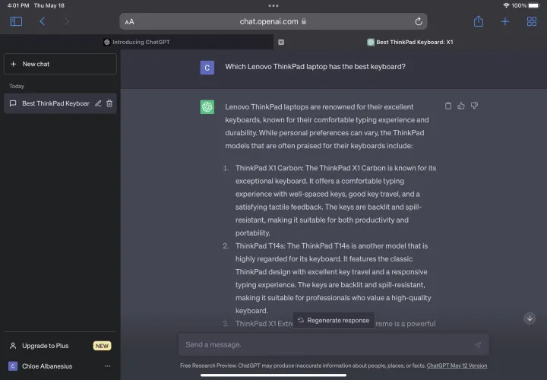Open the ChatGPT May 12 Version link
The height and width of the screenshot is (380, 547).
[457, 366]
